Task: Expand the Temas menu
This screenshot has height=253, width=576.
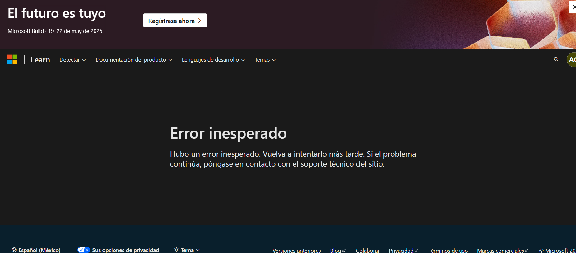Action: tap(265, 60)
